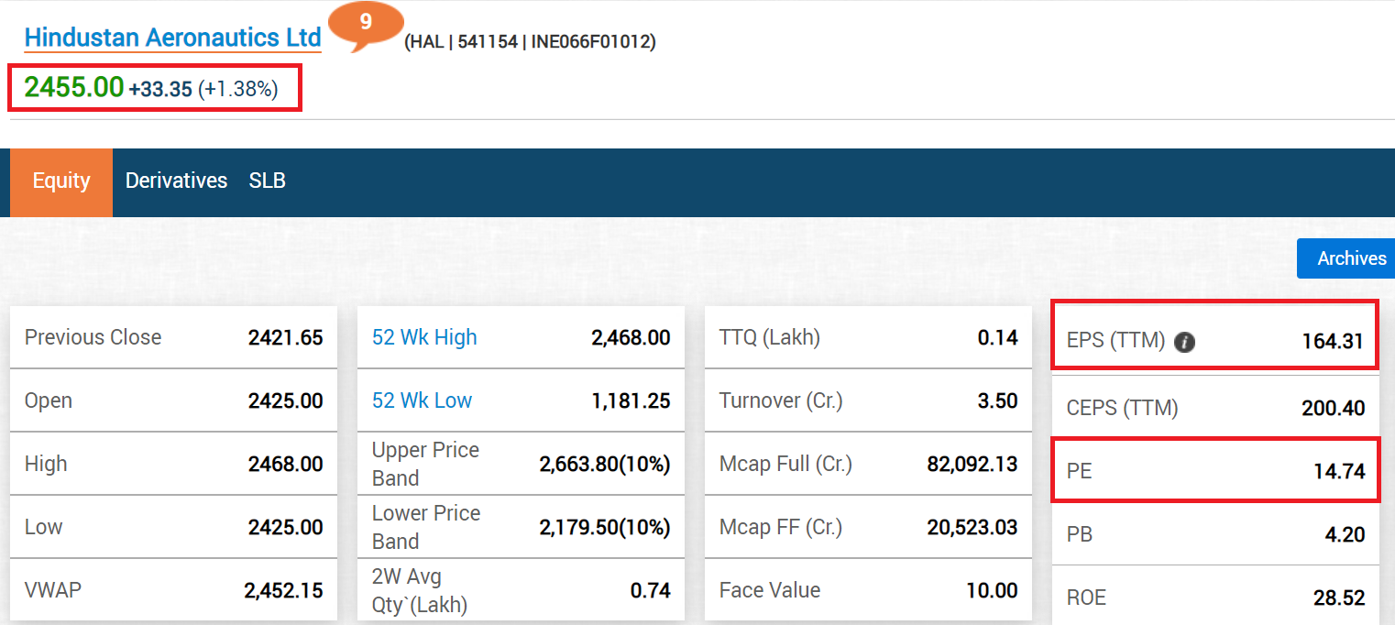
Task: Open Hindustan Aeronautics Ltd company link
Action: coord(173,38)
